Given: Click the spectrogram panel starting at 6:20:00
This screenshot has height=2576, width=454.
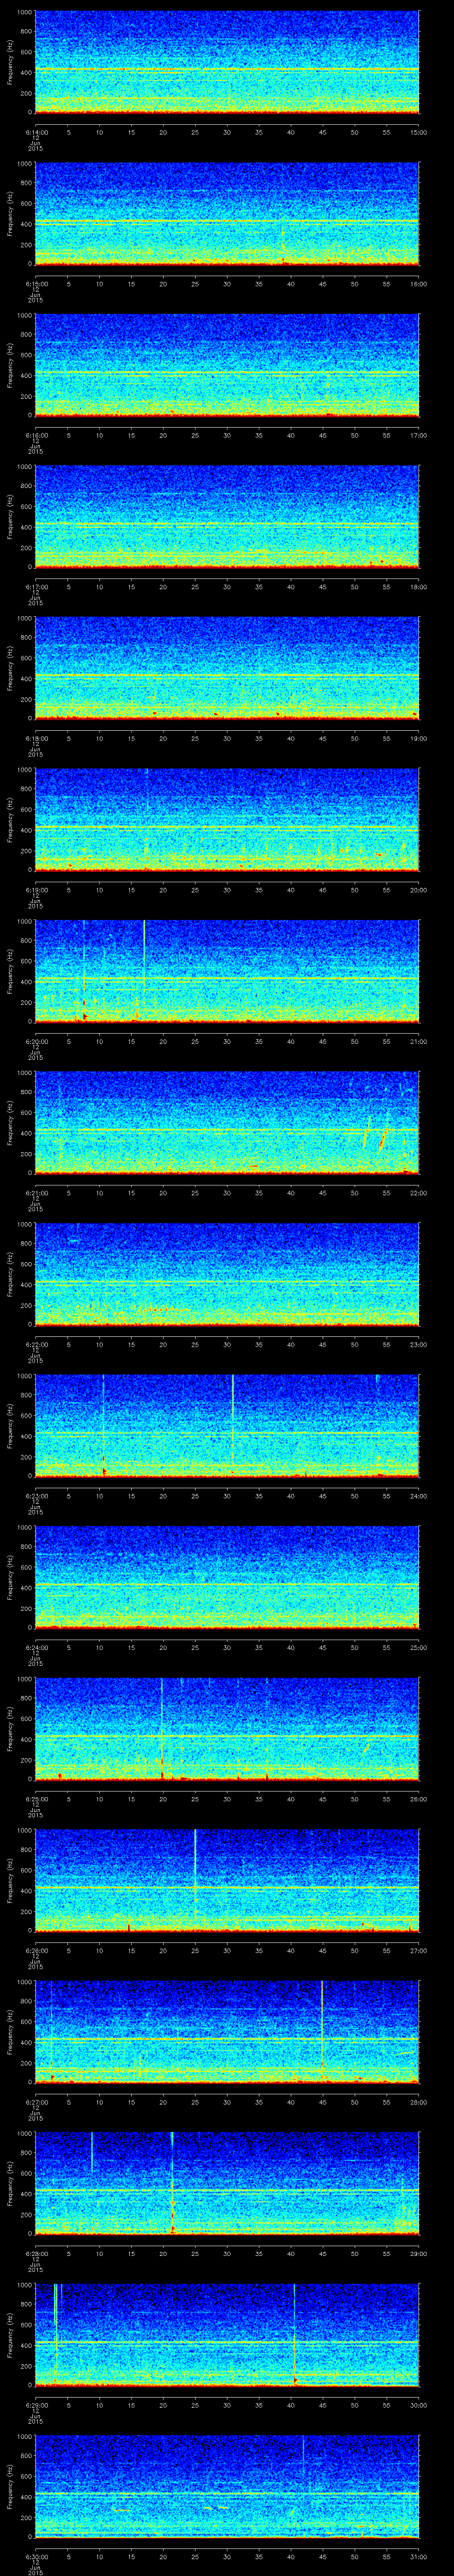Looking at the screenshot, I should click(227, 971).
